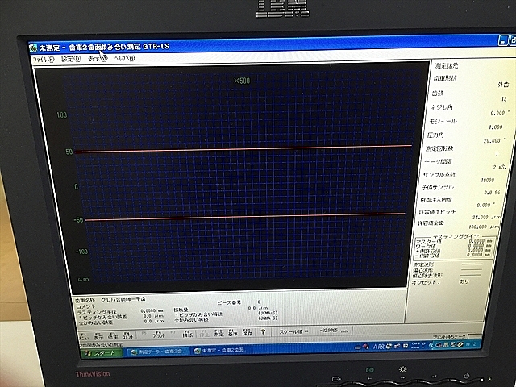Minimize the GTR-LS window
This screenshot has width=516, height=387.
502,41
